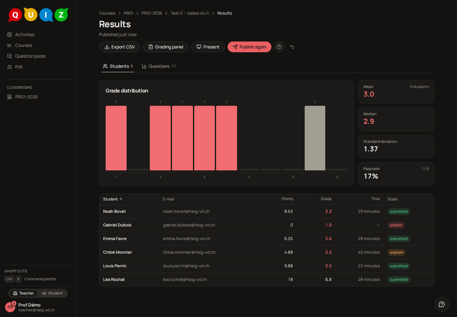This screenshot has height=317, width=457.
Task: Navigate to Courses breadcrumb
Action: pos(107,13)
